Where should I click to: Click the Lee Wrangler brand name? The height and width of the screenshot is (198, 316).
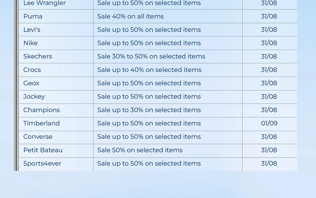click(x=45, y=3)
